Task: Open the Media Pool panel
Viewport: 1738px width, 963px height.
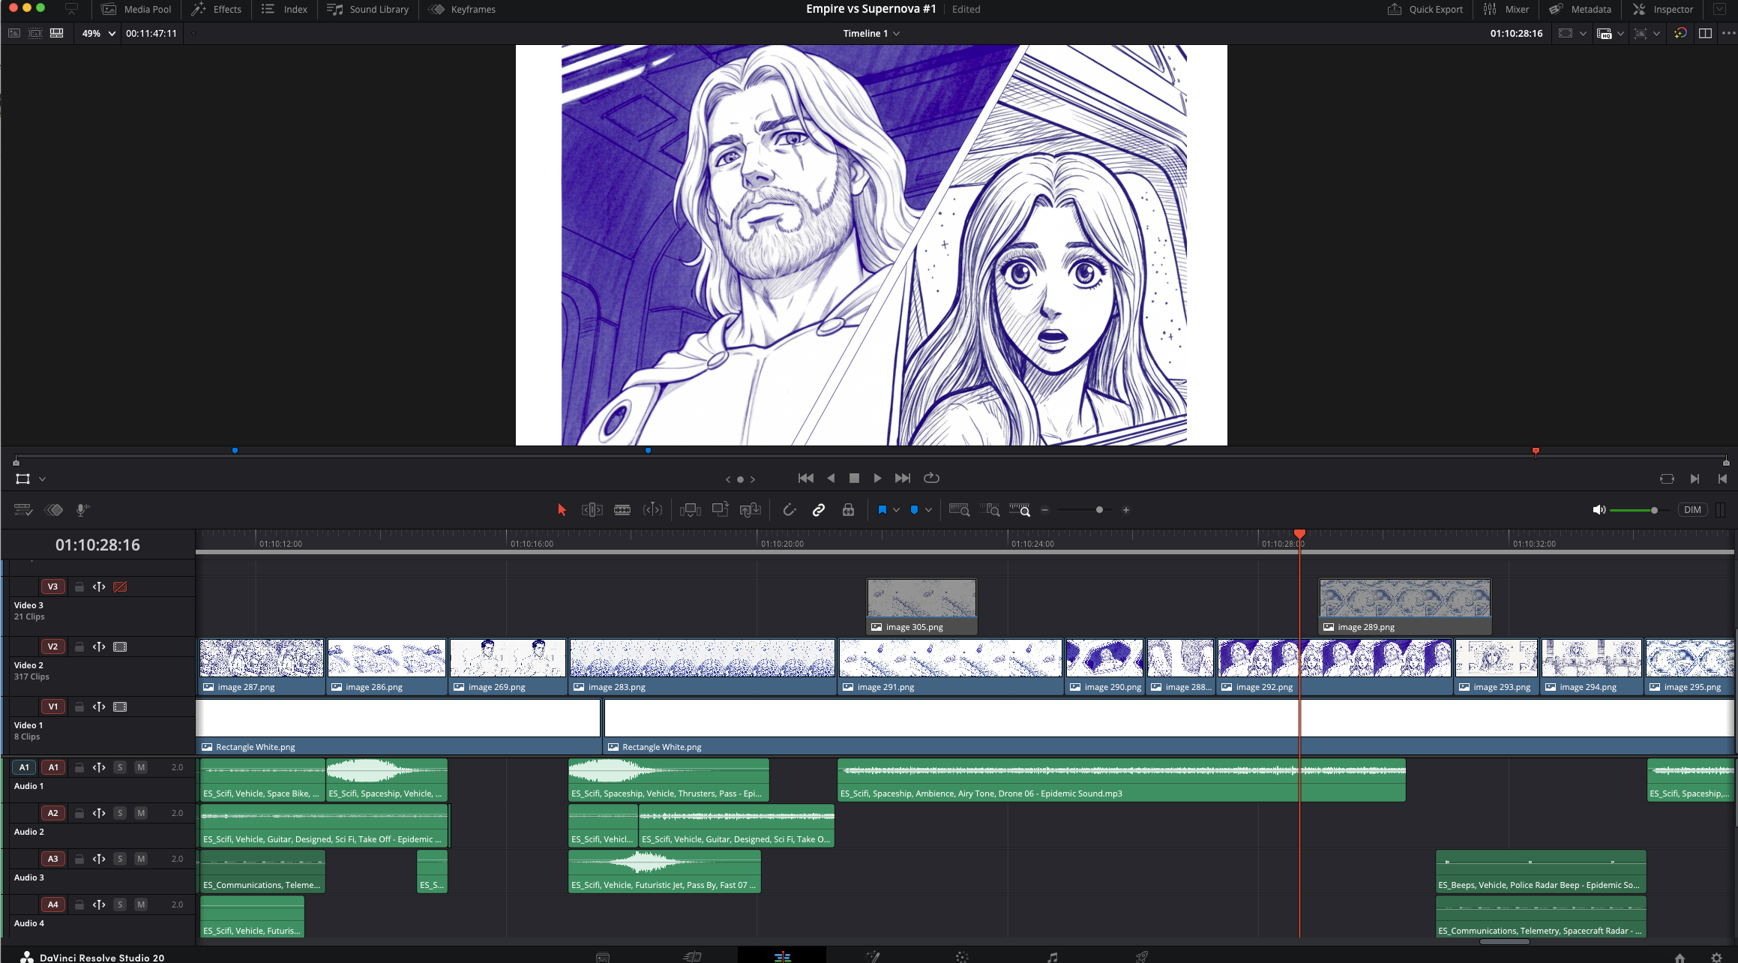Action: 136,9
